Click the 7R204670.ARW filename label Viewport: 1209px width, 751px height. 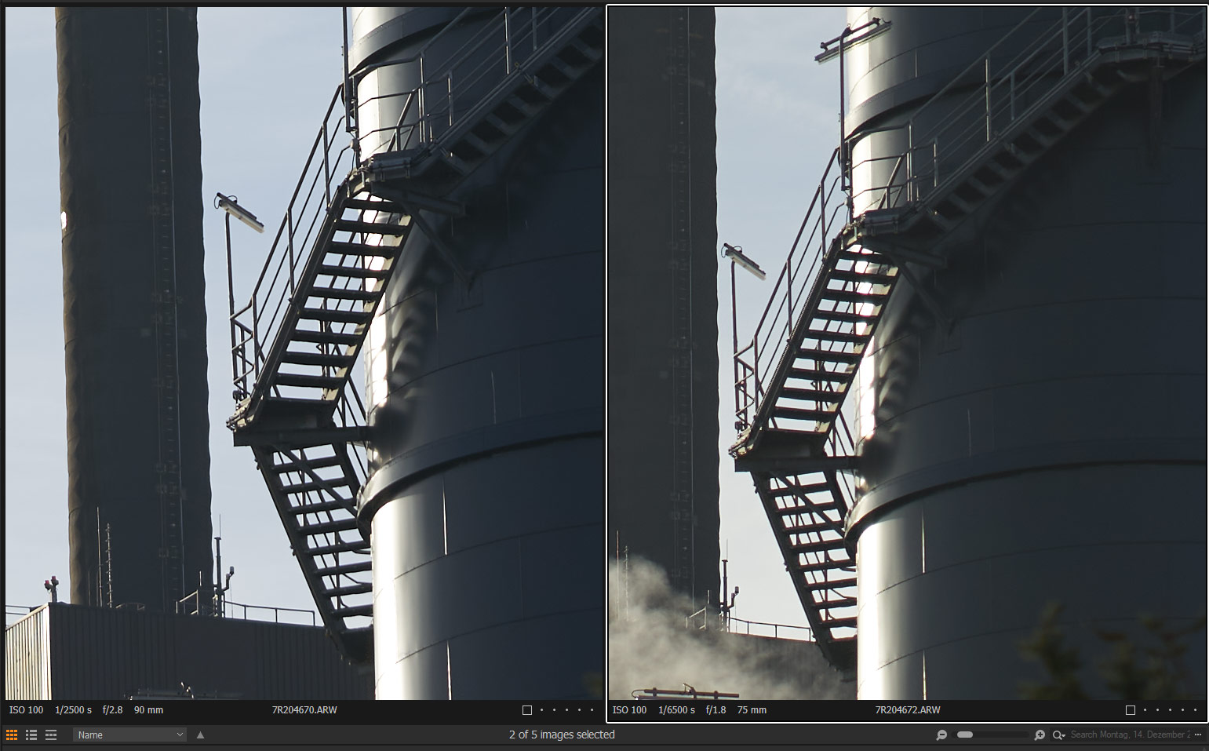click(x=304, y=710)
